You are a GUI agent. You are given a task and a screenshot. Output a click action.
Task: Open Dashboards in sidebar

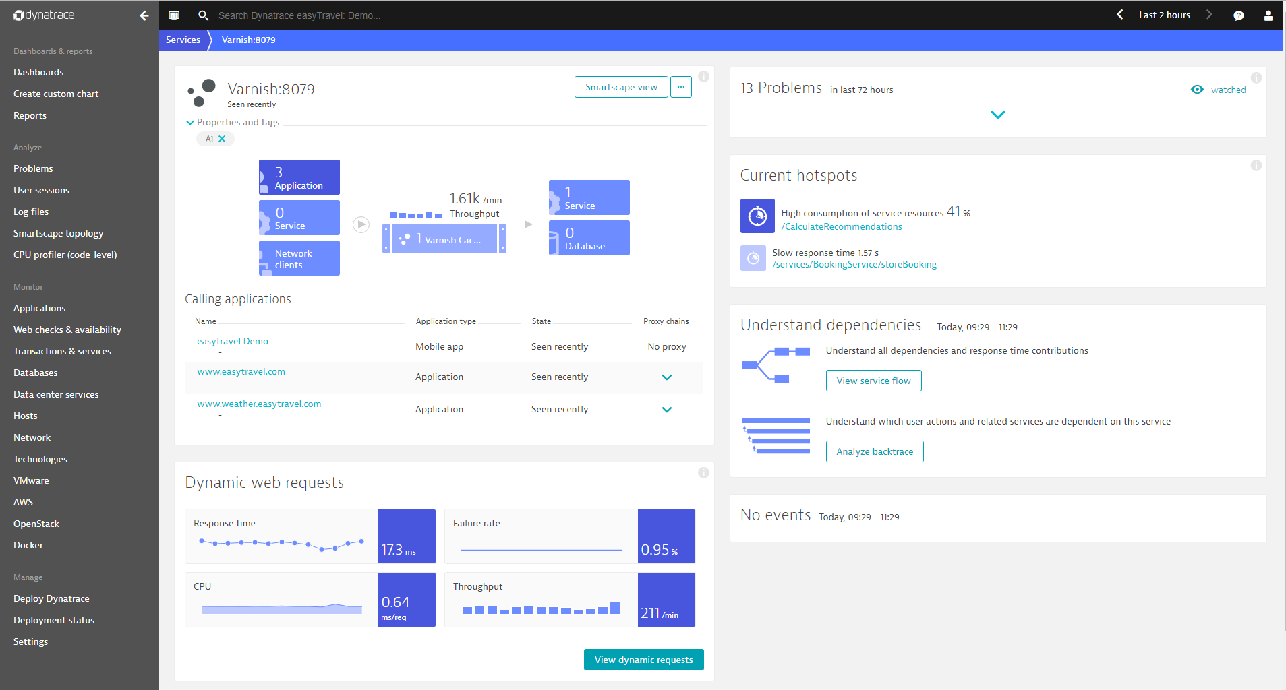point(38,72)
